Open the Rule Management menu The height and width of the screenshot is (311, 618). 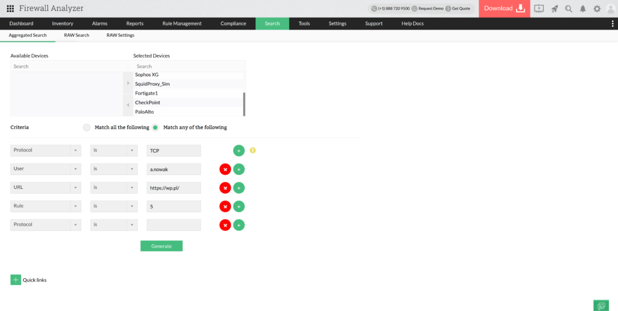click(x=182, y=24)
